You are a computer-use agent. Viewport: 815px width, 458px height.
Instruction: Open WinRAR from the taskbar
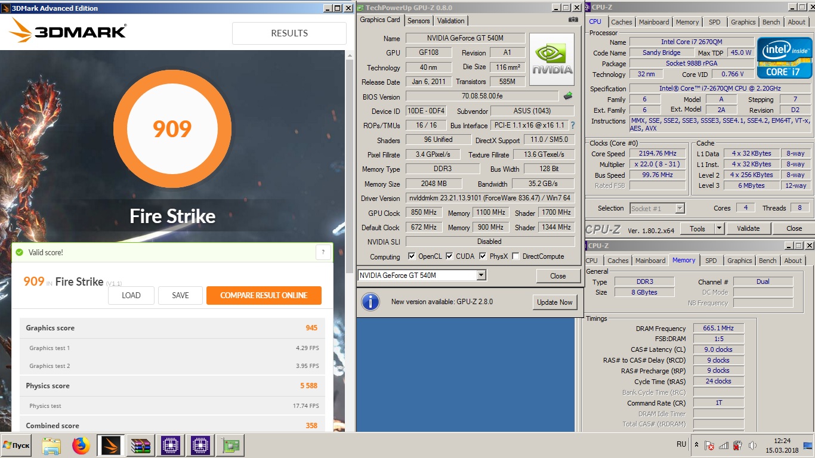coord(141,446)
